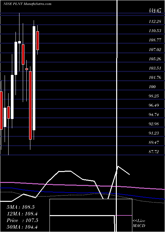Select the 91.23 price axis label
The image size is (165, 232).
point(154,133)
